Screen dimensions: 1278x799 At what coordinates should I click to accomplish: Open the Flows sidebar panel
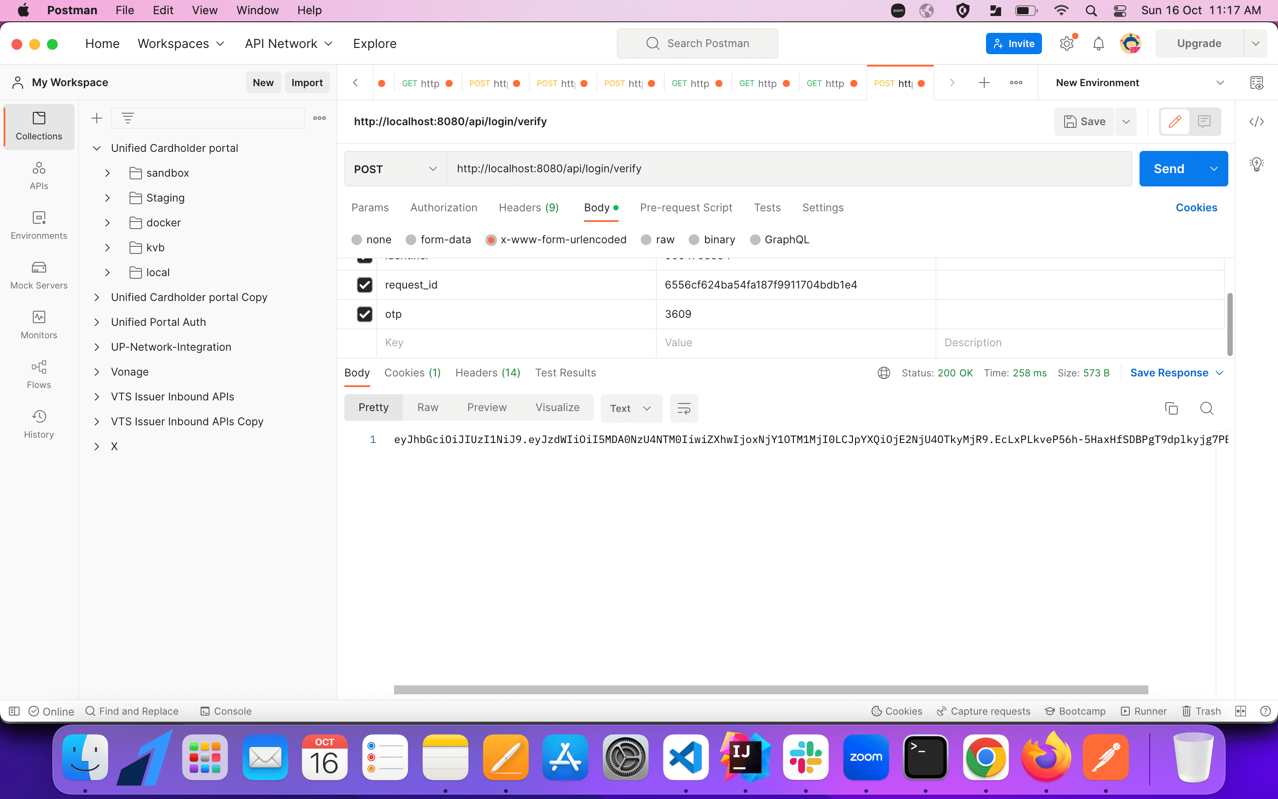pyautogui.click(x=39, y=375)
